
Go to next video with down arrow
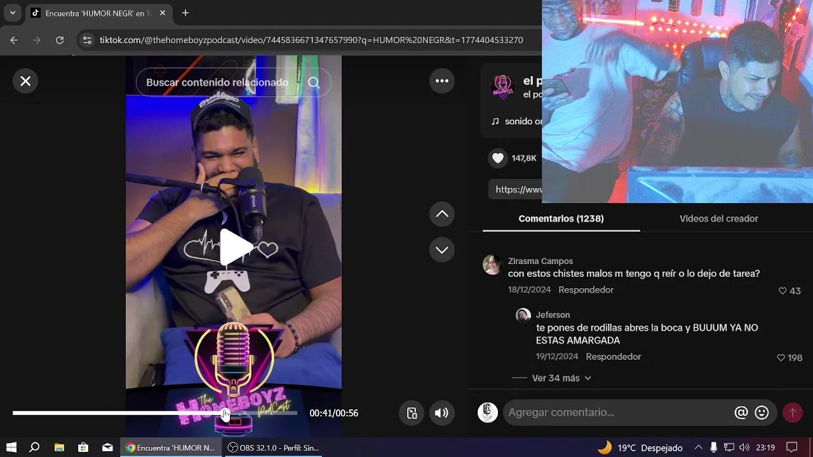pos(442,250)
